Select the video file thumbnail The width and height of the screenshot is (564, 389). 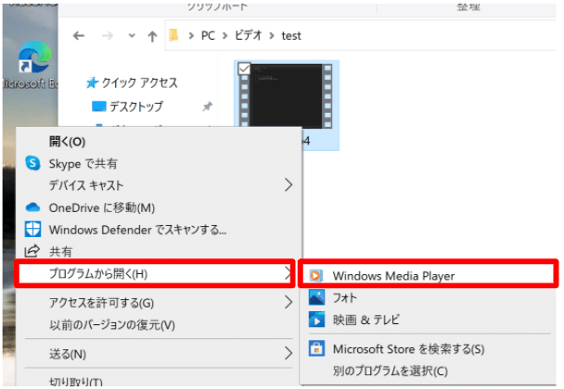click(x=287, y=96)
